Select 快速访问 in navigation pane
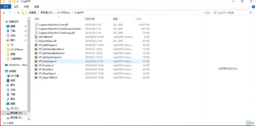Viewport: 255px width, 126px height. [12, 22]
